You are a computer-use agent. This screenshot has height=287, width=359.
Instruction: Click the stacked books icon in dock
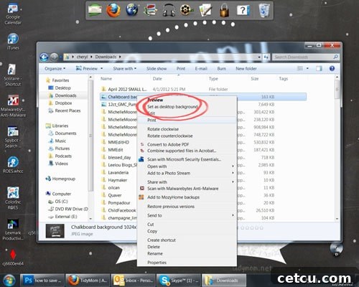click(150, 10)
